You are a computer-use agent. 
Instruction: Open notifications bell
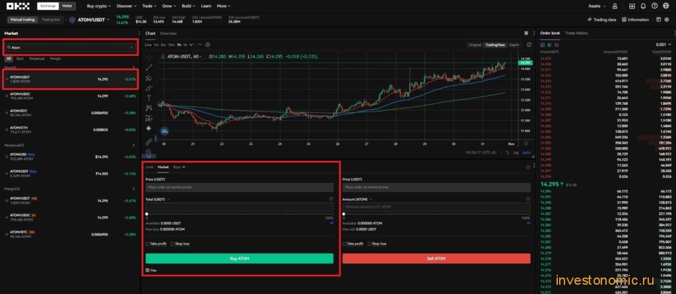coord(643,6)
